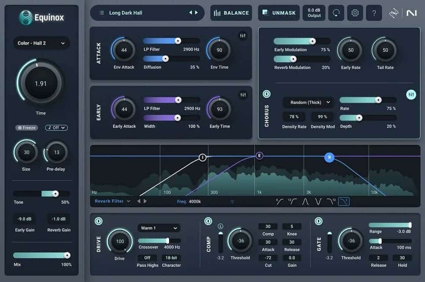
Task: Click the I node in EQ graph
Action: pos(202,157)
